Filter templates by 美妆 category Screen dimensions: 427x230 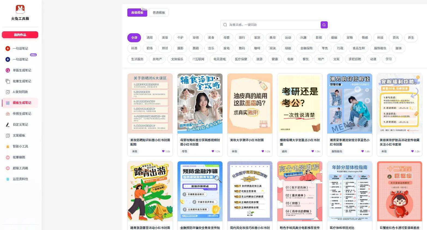point(165,38)
